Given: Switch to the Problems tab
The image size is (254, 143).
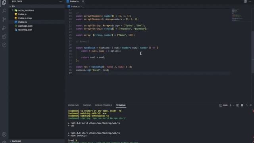Looking at the screenshot, I should 73,105.
